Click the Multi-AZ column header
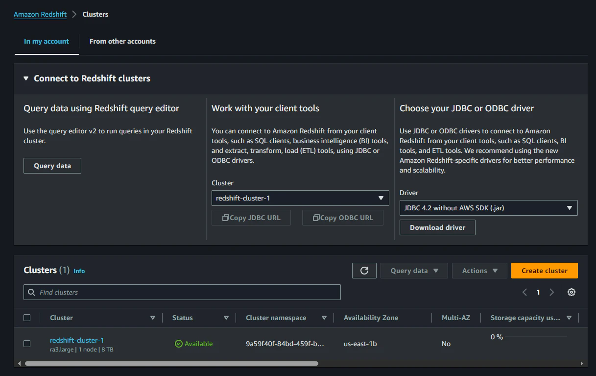 coord(456,318)
